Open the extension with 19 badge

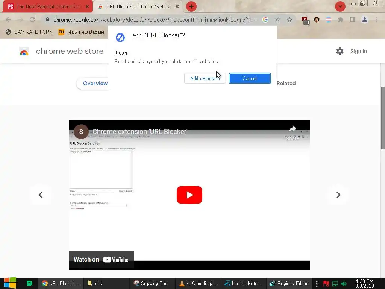pyautogui.click(x=305, y=21)
